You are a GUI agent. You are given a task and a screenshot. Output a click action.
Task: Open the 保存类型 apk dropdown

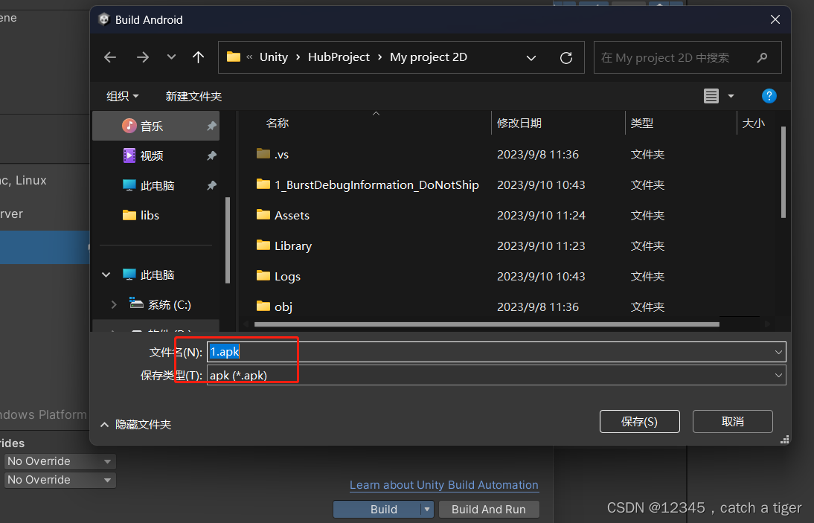point(496,375)
